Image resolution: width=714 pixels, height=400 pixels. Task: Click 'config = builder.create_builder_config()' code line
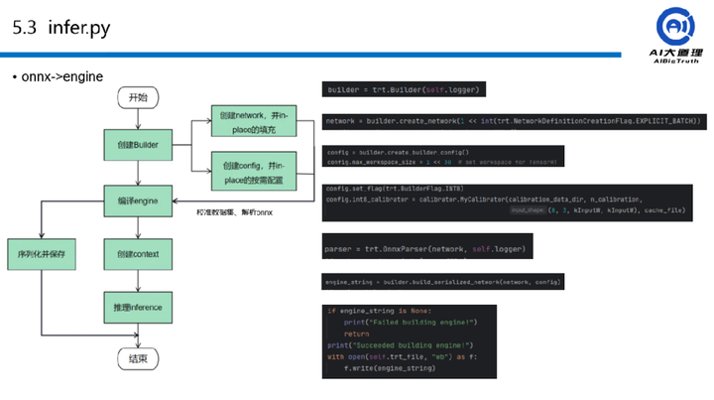click(398, 153)
